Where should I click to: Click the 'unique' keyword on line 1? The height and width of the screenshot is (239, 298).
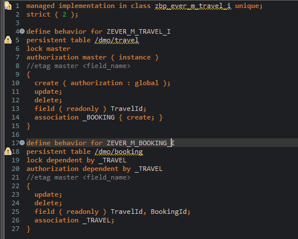click(x=247, y=6)
